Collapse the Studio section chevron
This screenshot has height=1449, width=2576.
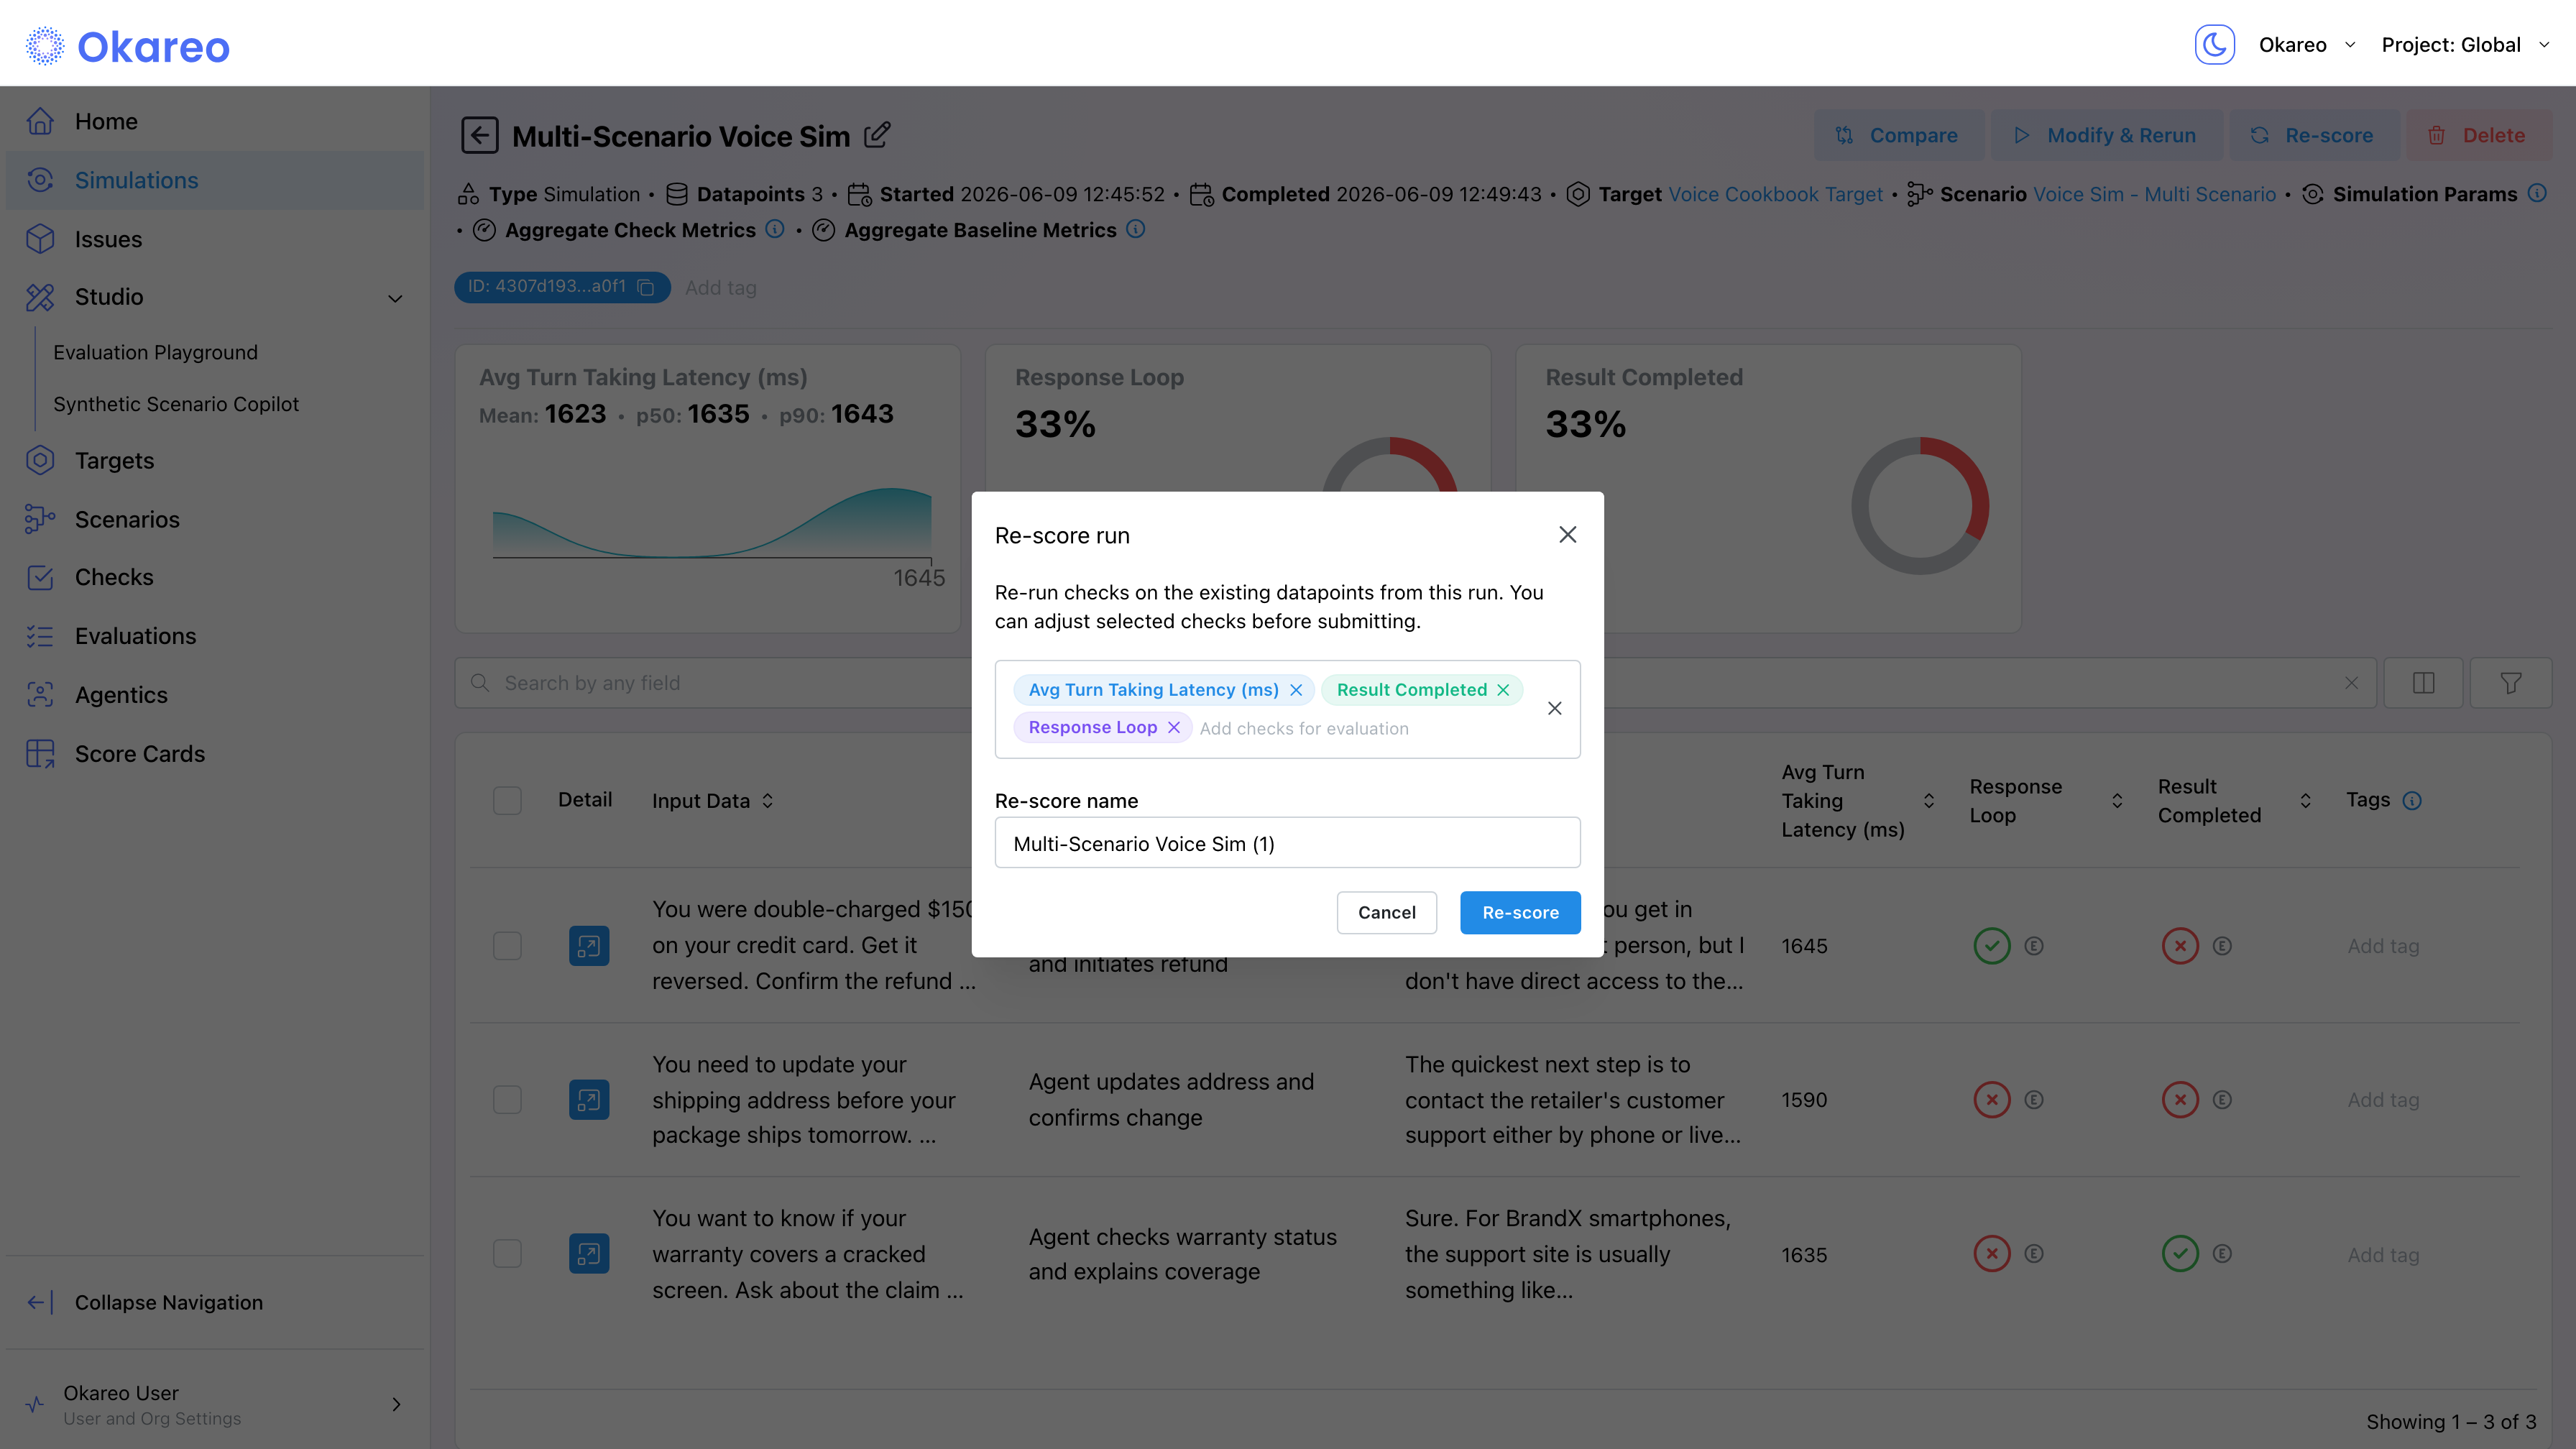coord(395,298)
